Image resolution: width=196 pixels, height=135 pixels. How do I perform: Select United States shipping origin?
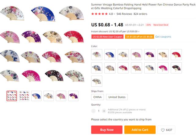point(117,97)
